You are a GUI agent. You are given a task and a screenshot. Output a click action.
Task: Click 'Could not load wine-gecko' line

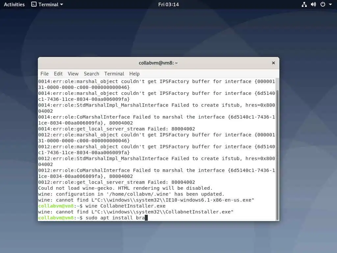coord(125,188)
